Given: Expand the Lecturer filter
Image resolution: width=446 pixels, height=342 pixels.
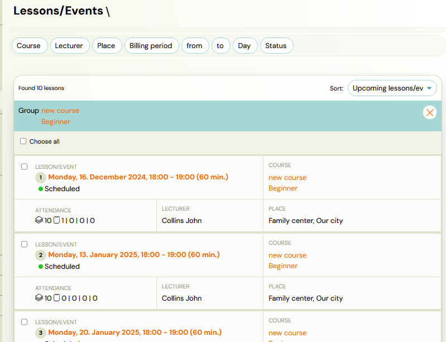Looking at the screenshot, I should 69,46.
